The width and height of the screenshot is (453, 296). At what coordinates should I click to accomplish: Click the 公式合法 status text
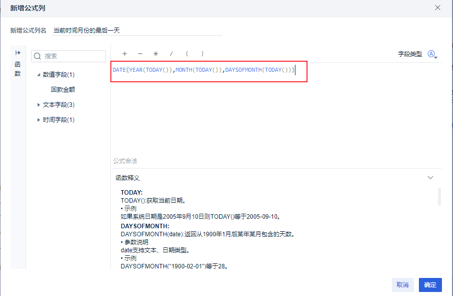125,161
